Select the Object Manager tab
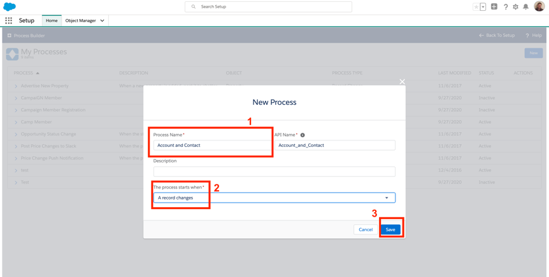The height and width of the screenshot is (277, 549). coord(80,20)
